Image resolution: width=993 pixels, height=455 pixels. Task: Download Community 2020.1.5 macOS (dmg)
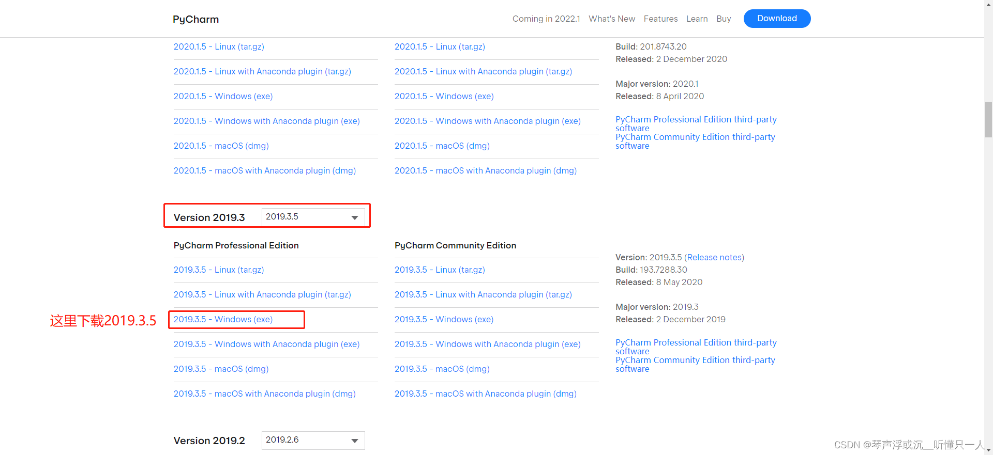tap(442, 146)
